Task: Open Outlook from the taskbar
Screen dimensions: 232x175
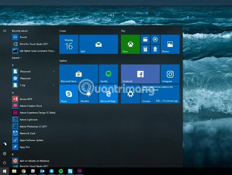Action: click(42, 171)
